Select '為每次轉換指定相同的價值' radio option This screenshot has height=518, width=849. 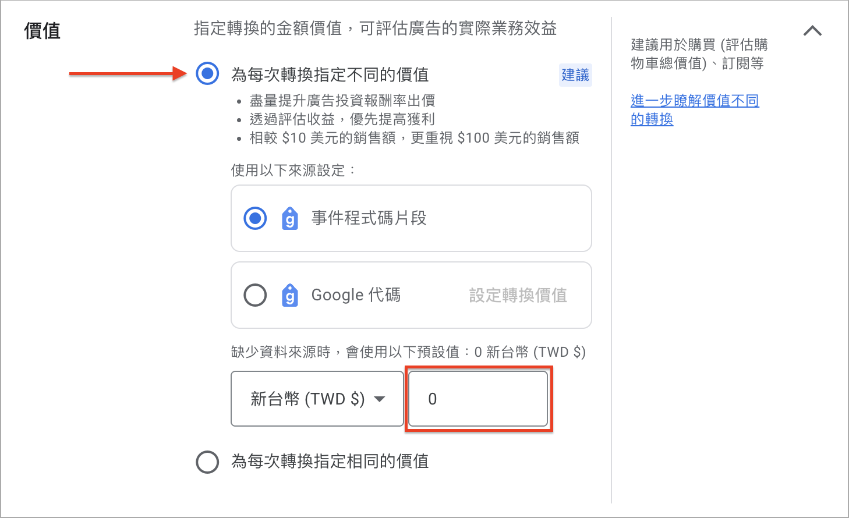[207, 462]
